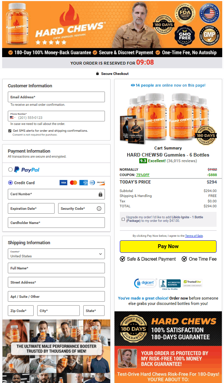Open the State dropdown field

coord(94,311)
